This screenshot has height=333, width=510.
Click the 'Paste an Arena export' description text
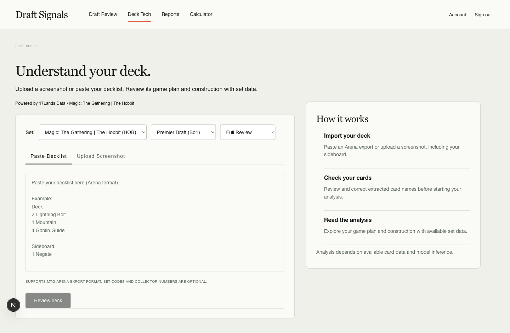(x=392, y=151)
